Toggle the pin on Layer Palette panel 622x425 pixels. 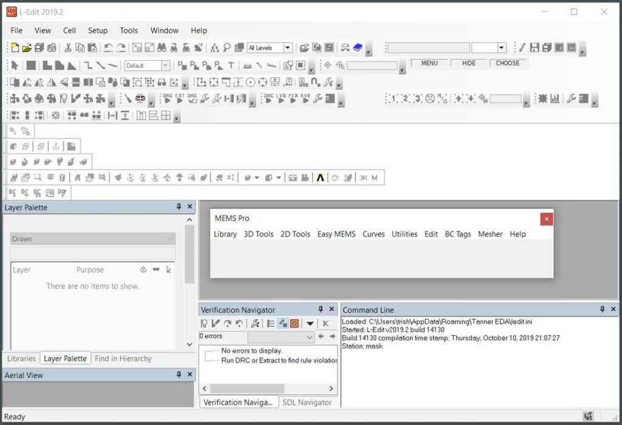179,207
